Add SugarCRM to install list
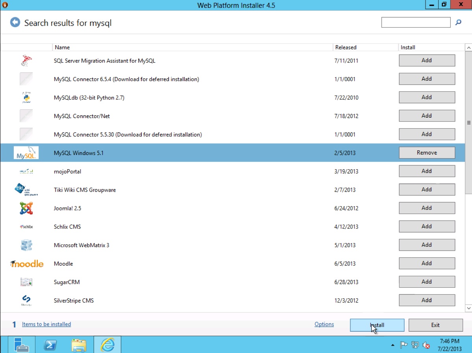Image resolution: width=472 pixels, height=353 pixels. coord(427,282)
